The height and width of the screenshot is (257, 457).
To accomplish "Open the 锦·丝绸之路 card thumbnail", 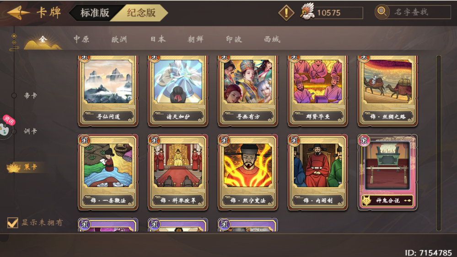I will tap(387, 91).
